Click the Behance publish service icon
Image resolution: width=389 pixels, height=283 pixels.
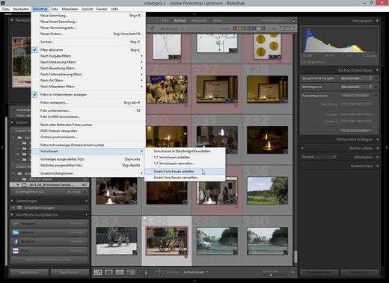(x=16, y=232)
